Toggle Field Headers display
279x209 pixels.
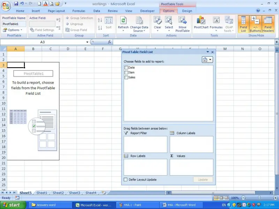pos(268,24)
